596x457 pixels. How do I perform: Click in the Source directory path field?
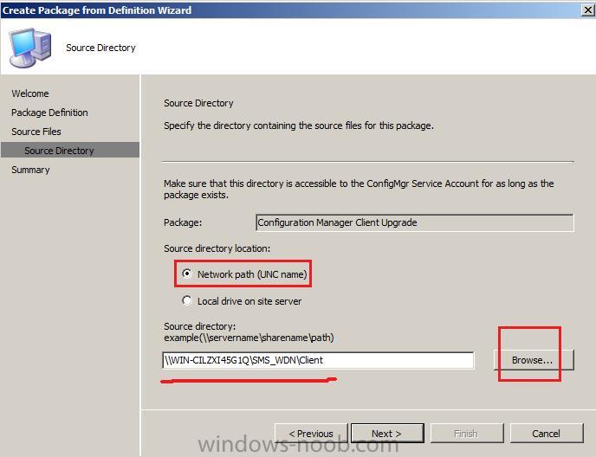[318, 360]
